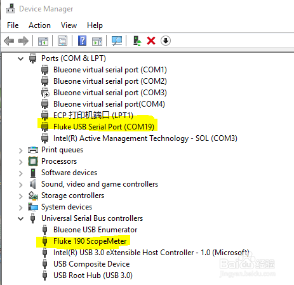This screenshot has height=285, width=294.
Task: Click the USB Root Hub plug icon
Action: pos(44,275)
